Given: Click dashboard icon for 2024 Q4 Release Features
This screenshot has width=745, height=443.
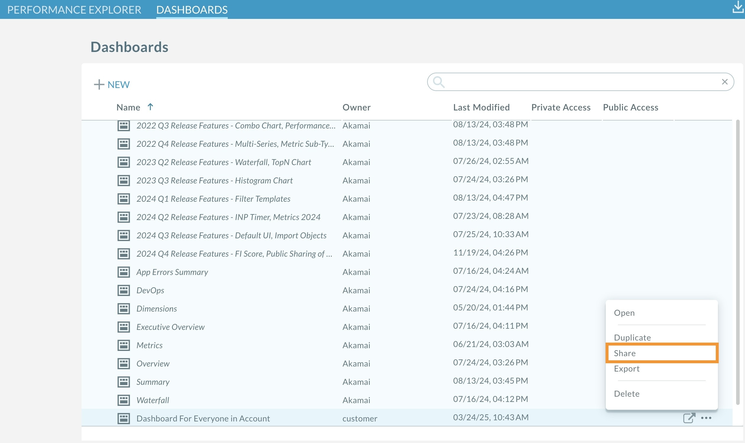Looking at the screenshot, I should (x=123, y=254).
